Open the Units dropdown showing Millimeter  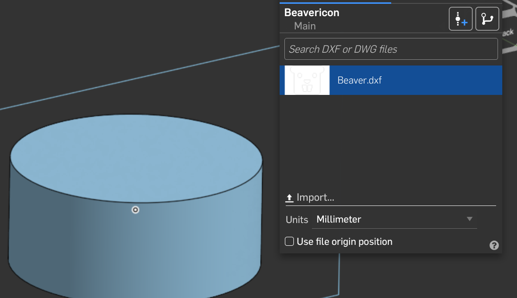point(394,219)
